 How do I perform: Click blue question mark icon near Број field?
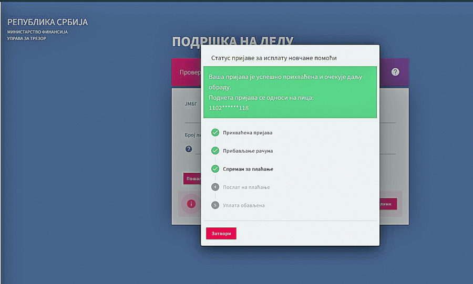[x=189, y=149]
